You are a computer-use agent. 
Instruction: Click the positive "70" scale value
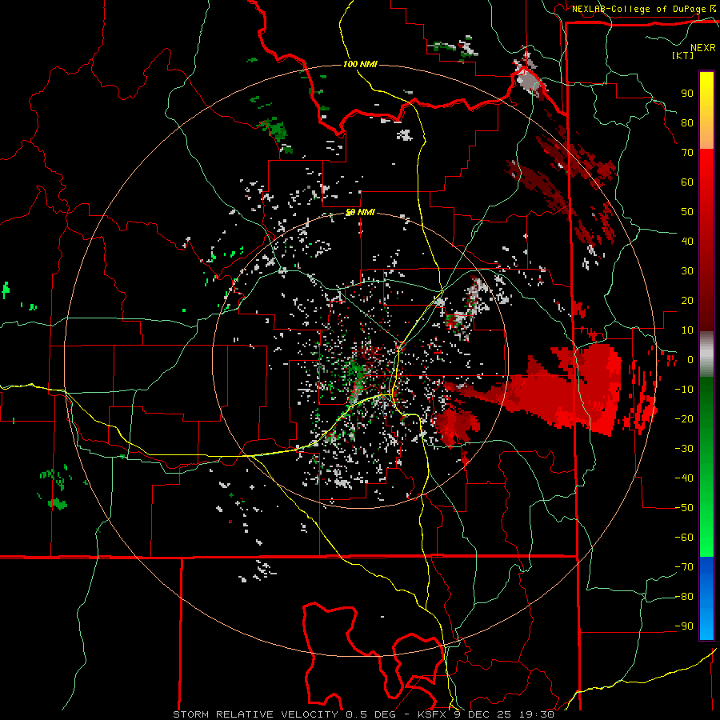[687, 153]
